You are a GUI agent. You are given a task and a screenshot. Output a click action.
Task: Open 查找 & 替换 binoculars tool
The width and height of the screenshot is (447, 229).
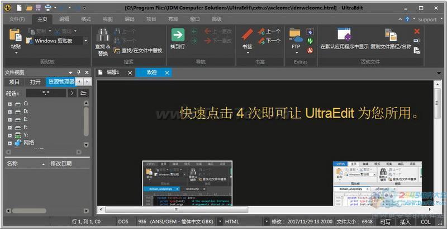click(103, 35)
